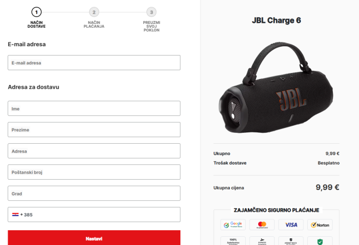The width and height of the screenshot is (359, 245).
Task: Click the JBL Charge 6 speaker image
Action: point(276,88)
